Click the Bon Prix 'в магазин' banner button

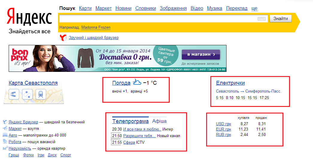tap(200, 55)
